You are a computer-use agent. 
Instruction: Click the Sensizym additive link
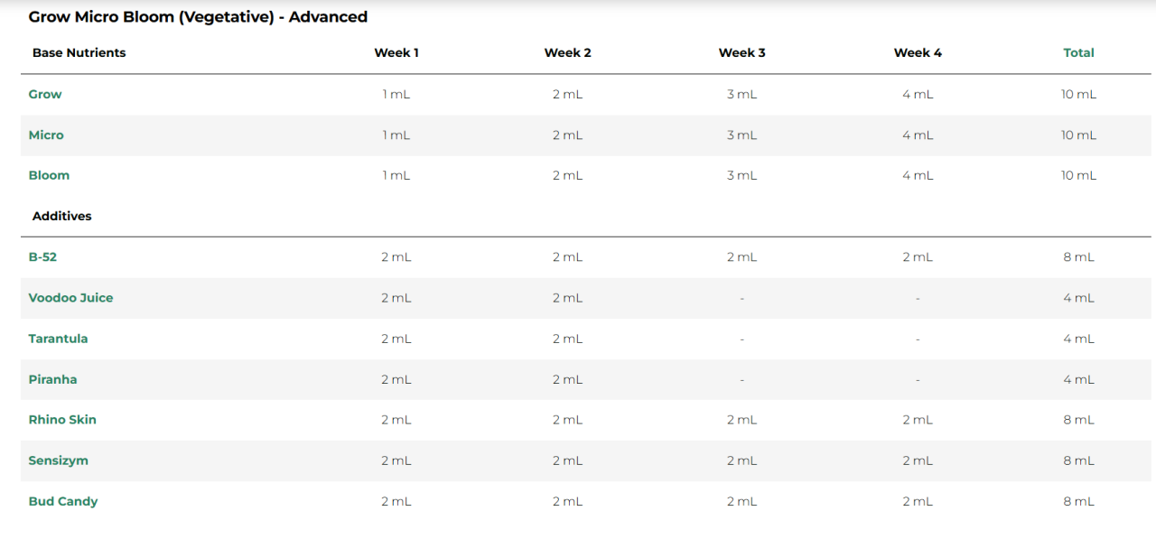click(58, 460)
